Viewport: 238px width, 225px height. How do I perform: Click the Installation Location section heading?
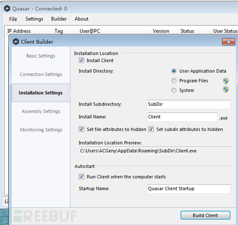pyautogui.click(x=96, y=53)
